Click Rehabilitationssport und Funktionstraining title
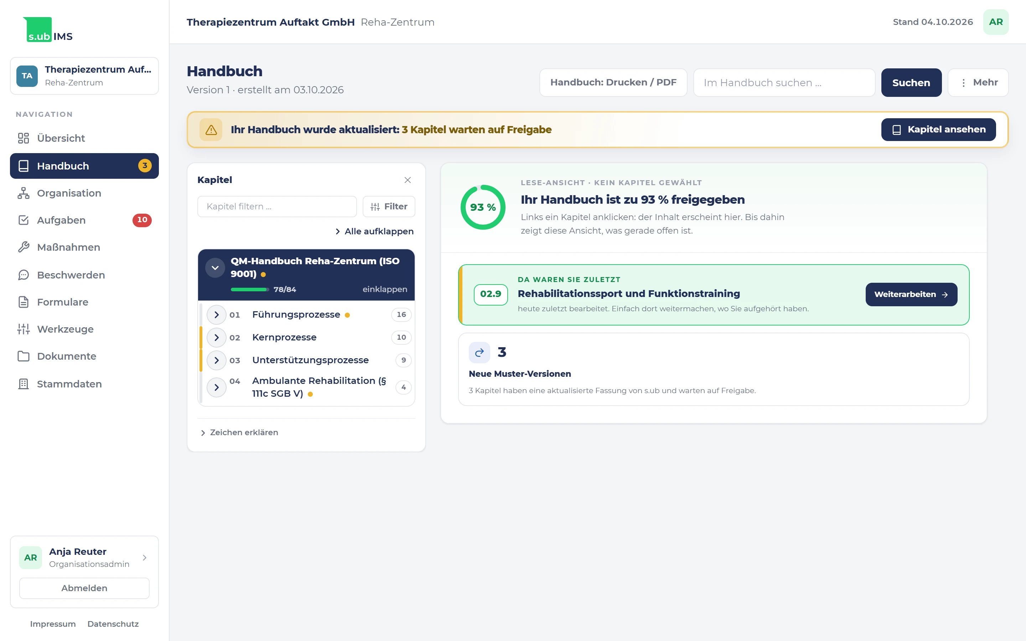The image size is (1026, 641). (628, 294)
